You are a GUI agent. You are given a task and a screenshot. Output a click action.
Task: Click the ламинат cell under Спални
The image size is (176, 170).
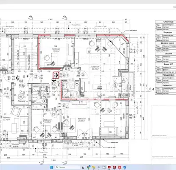(x=166, y=57)
